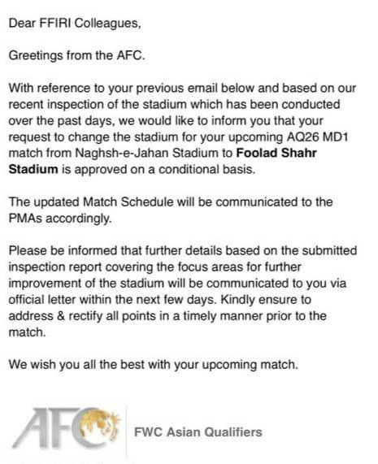This screenshot has width=378, height=464.
Task: Click the Dear FFIRI Colleagues greeting
Action: click(x=75, y=24)
